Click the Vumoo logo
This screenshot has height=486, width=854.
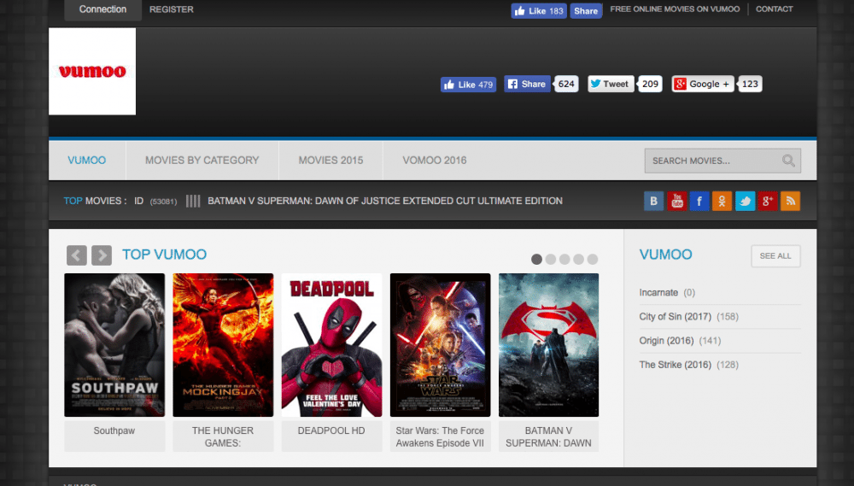point(92,72)
